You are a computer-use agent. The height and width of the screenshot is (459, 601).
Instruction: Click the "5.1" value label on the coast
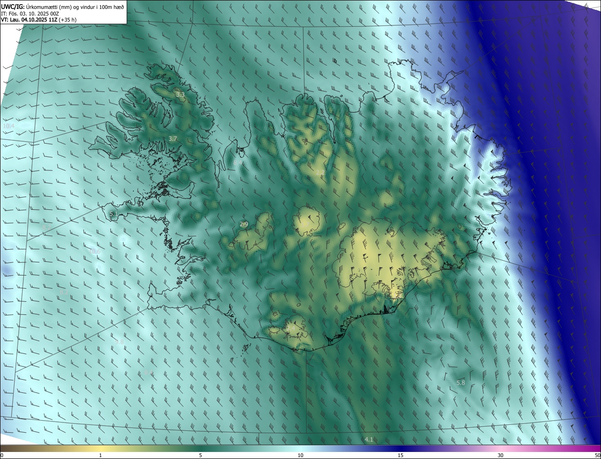click(113, 214)
